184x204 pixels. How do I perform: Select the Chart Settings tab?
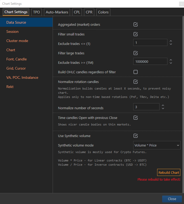point(16,12)
